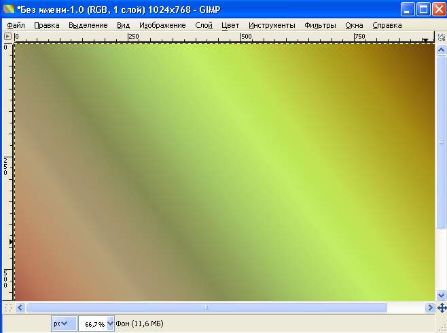Screen dimensions: 447x333
Task: Open the Цвет menu
Action: click(230, 25)
